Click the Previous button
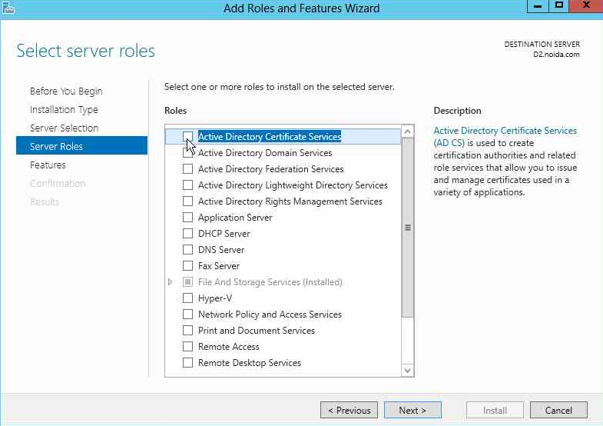603x426 pixels. point(350,410)
